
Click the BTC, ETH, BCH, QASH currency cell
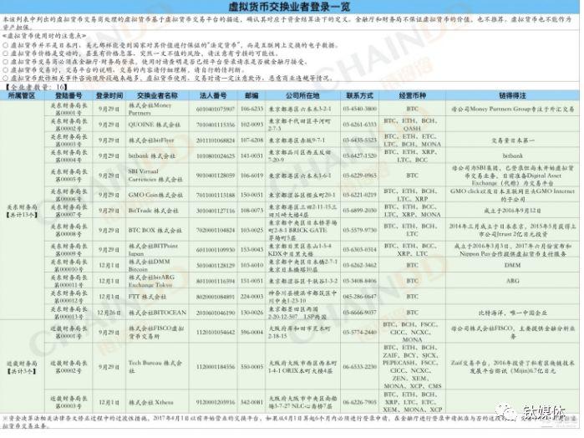(412, 125)
